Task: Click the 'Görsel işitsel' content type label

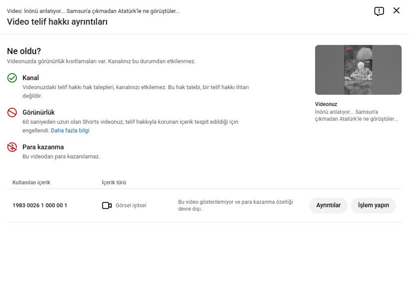Action: 131,205
